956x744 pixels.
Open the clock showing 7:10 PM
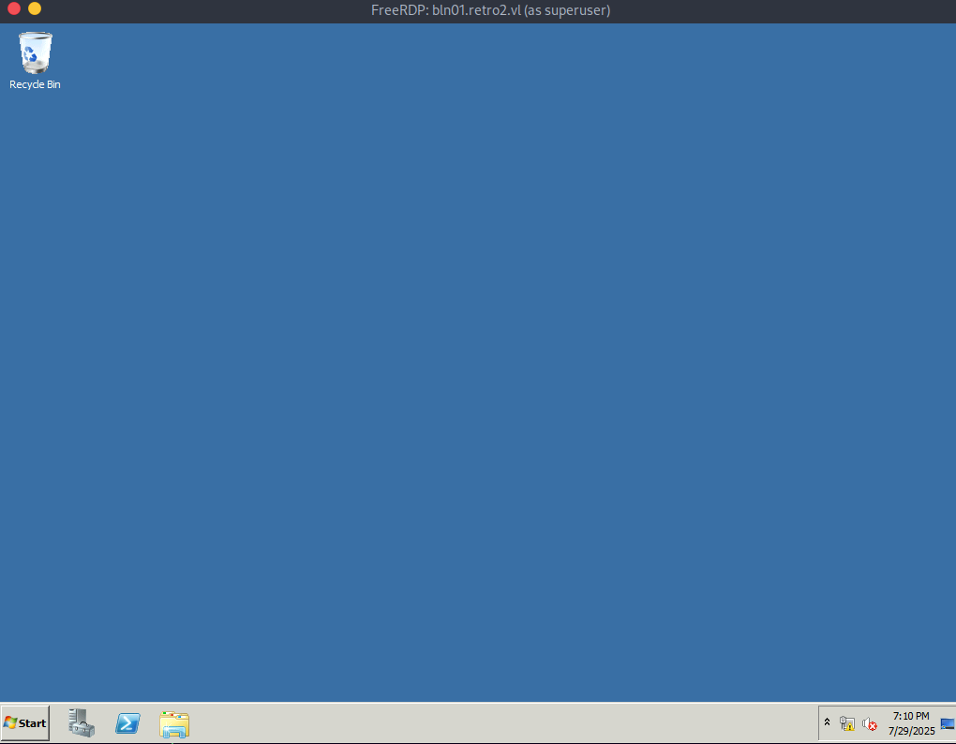click(911, 716)
